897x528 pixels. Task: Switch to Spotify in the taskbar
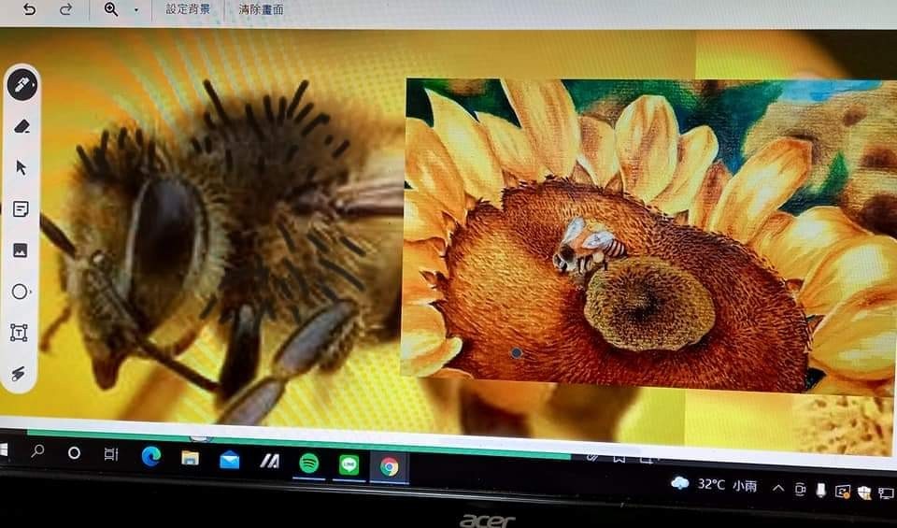click(x=309, y=464)
